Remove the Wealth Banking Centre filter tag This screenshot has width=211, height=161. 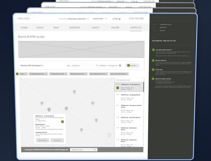click(86, 74)
